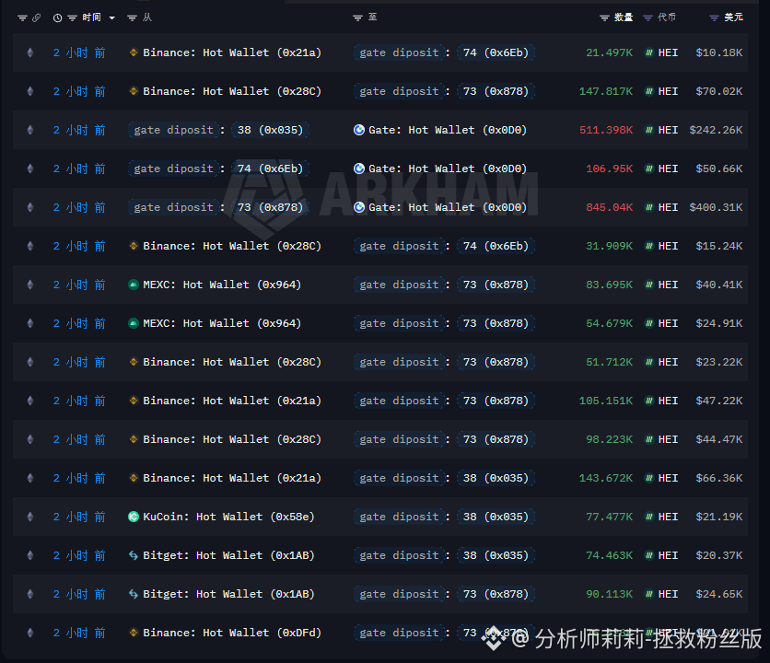This screenshot has width=770, height=663.
Task: Click the red 106.95K amount
Action: coord(609,169)
